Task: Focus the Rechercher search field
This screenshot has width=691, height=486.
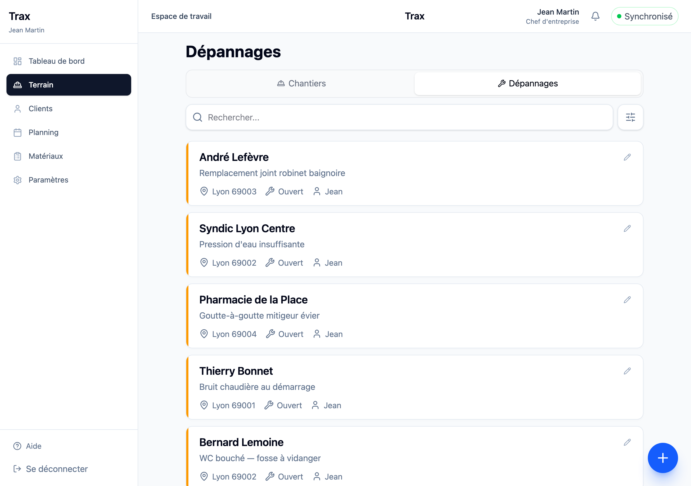Action: click(399, 117)
